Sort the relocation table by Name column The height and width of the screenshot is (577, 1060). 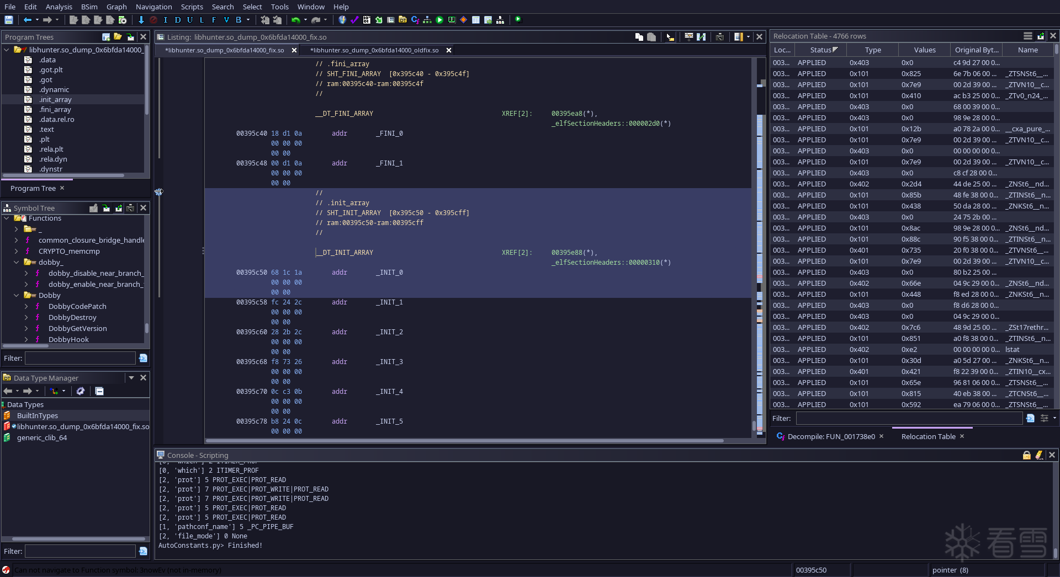pos(1027,50)
